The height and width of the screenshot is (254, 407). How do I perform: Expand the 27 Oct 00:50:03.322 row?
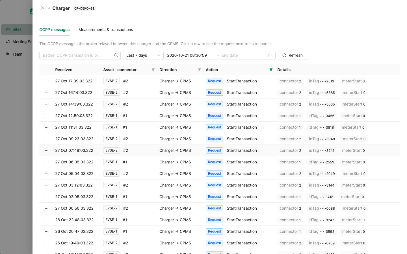(46, 208)
